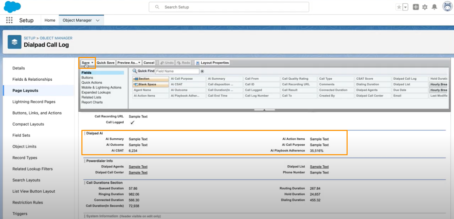Open the favorites list dropdown arrow
Screen dimensions: 454x219
click(x=405, y=7)
